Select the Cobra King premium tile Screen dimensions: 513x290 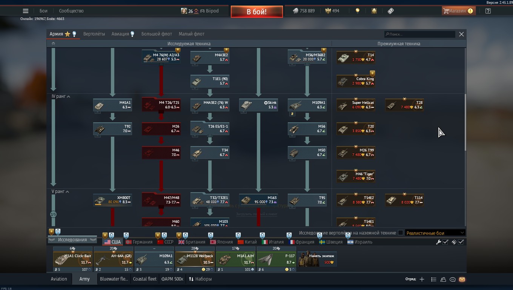356,81
